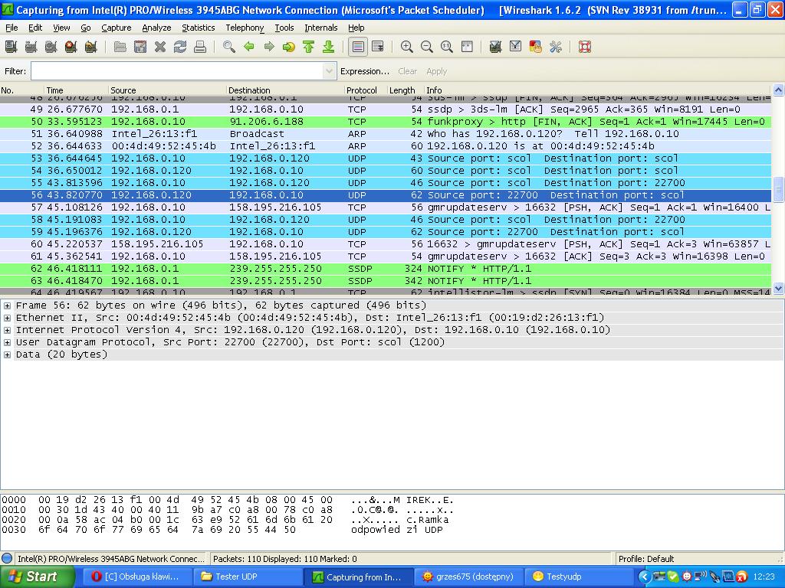Go to packet number icon
Screen dimensions: 785x588
click(x=289, y=47)
